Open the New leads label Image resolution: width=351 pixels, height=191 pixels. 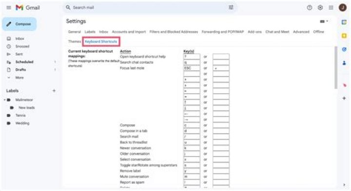point(26,108)
